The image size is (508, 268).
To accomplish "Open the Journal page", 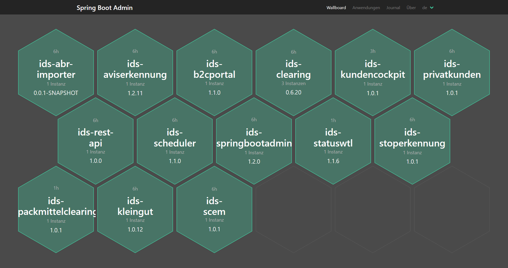I will pos(393,8).
